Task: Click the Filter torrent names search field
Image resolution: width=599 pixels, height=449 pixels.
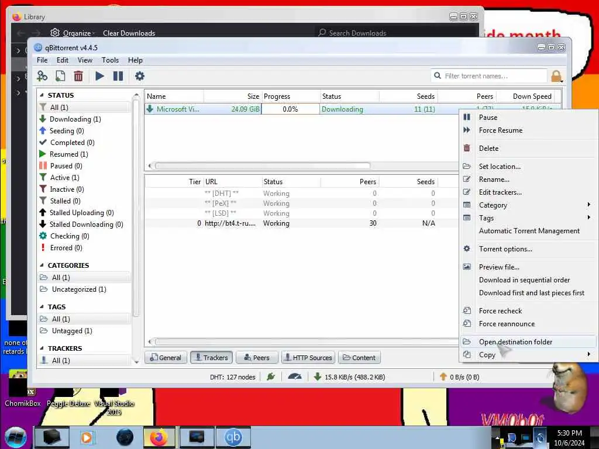Action: tap(489, 76)
